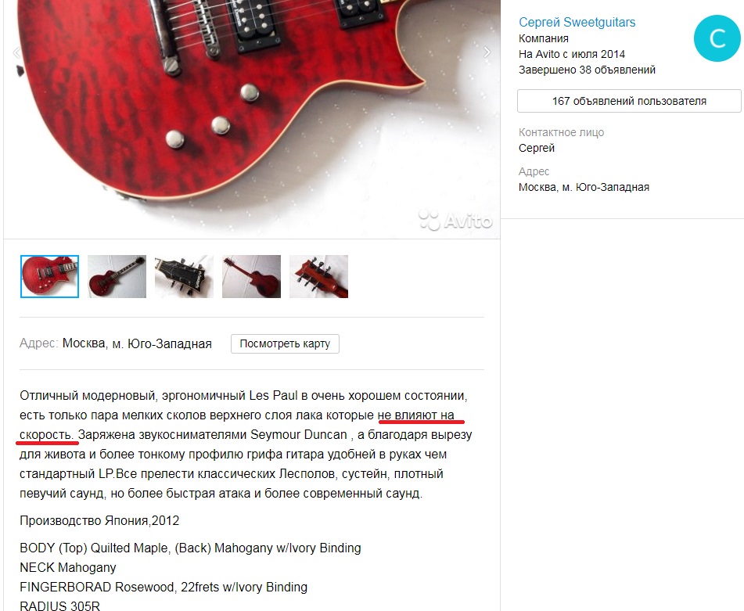The height and width of the screenshot is (611, 744).
Task: Click the sidebar address Москва, м. Юго-Западная
Action: coord(584,188)
